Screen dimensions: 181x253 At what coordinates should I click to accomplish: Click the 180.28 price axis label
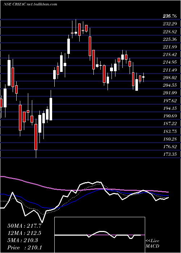tap(170, 139)
